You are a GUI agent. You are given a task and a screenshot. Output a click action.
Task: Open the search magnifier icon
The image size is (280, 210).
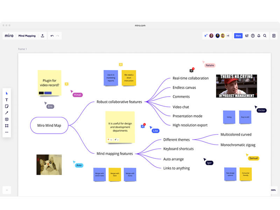[265, 36]
